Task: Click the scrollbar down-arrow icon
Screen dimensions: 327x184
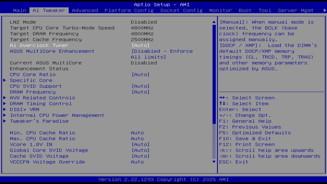Action: click(x=214, y=162)
